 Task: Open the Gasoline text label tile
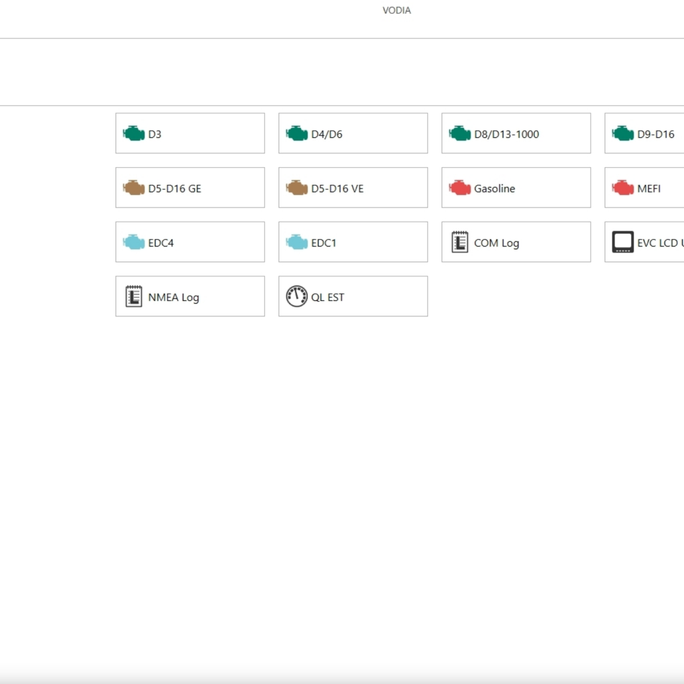(x=494, y=189)
